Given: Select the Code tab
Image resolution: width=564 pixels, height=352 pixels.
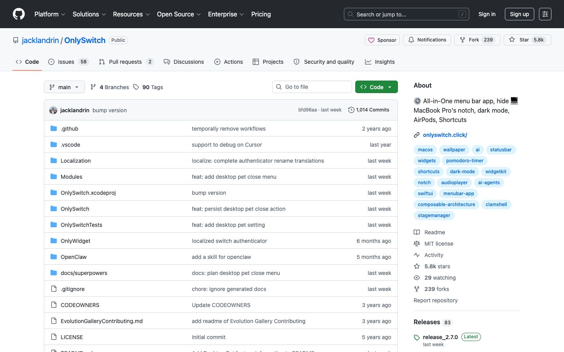Looking at the screenshot, I should tap(27, 62).
